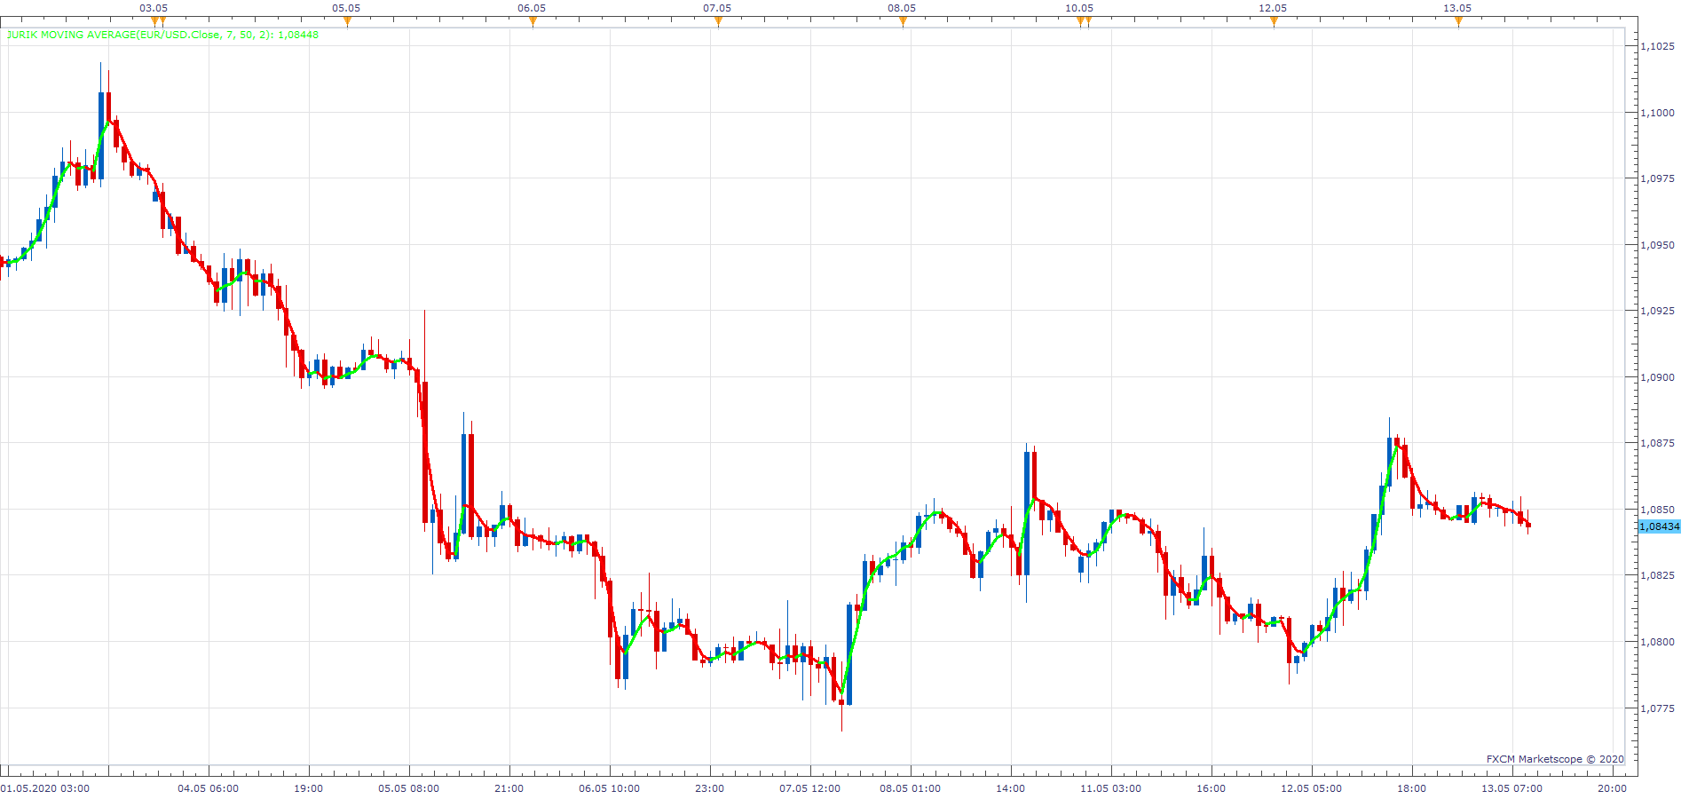Click the 23:00 time axis label
1689x799 pixels.
tap(709, 788)
